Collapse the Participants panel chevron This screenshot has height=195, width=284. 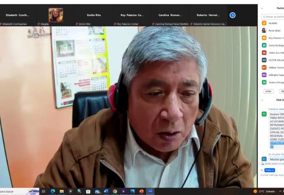[x=262, y=8]
